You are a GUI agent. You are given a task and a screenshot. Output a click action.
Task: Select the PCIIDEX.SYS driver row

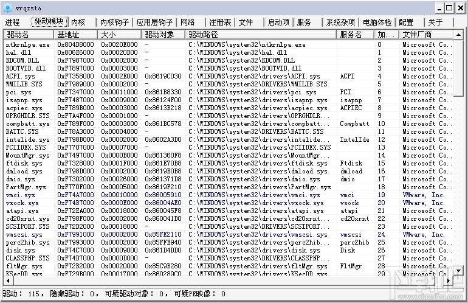pyautogui.click(x=229, y=147)
